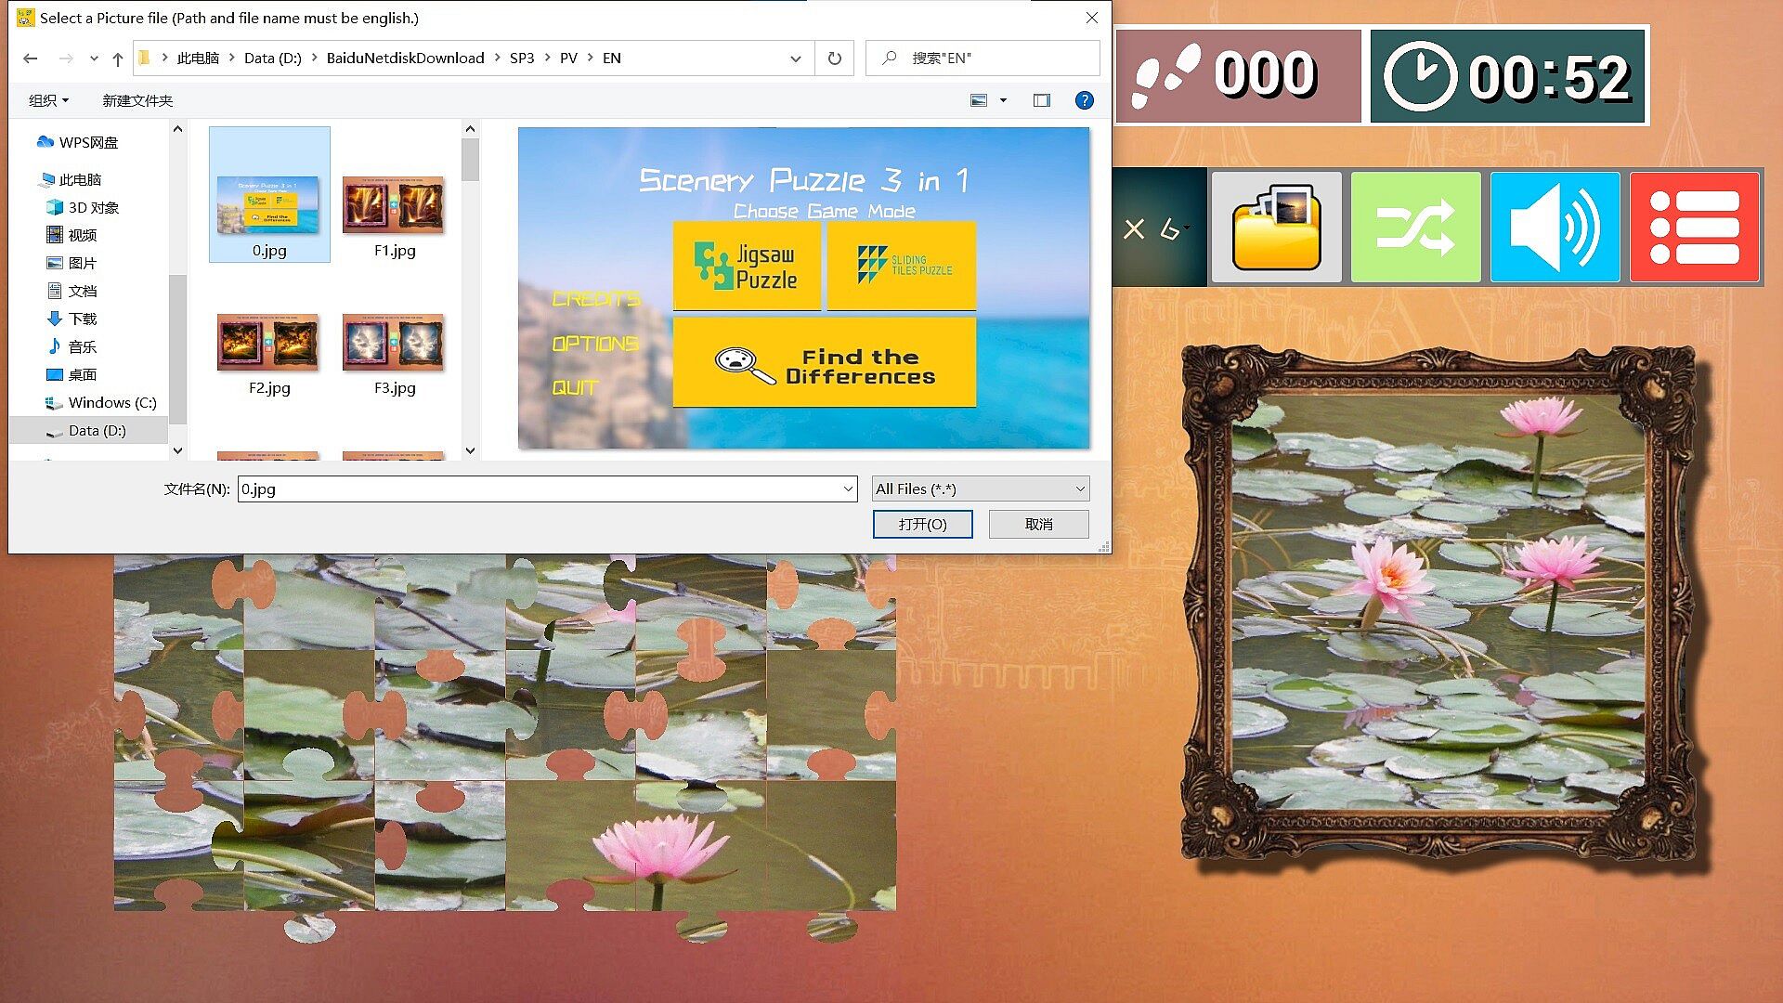Screen dimensions: 1783x1003
Task: Expand the view options dropdown arrow
Action: point(1003,100)
